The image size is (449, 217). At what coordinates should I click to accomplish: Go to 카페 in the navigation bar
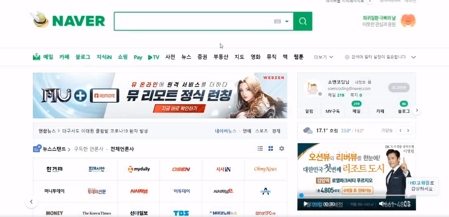click(x=64, y=57)
